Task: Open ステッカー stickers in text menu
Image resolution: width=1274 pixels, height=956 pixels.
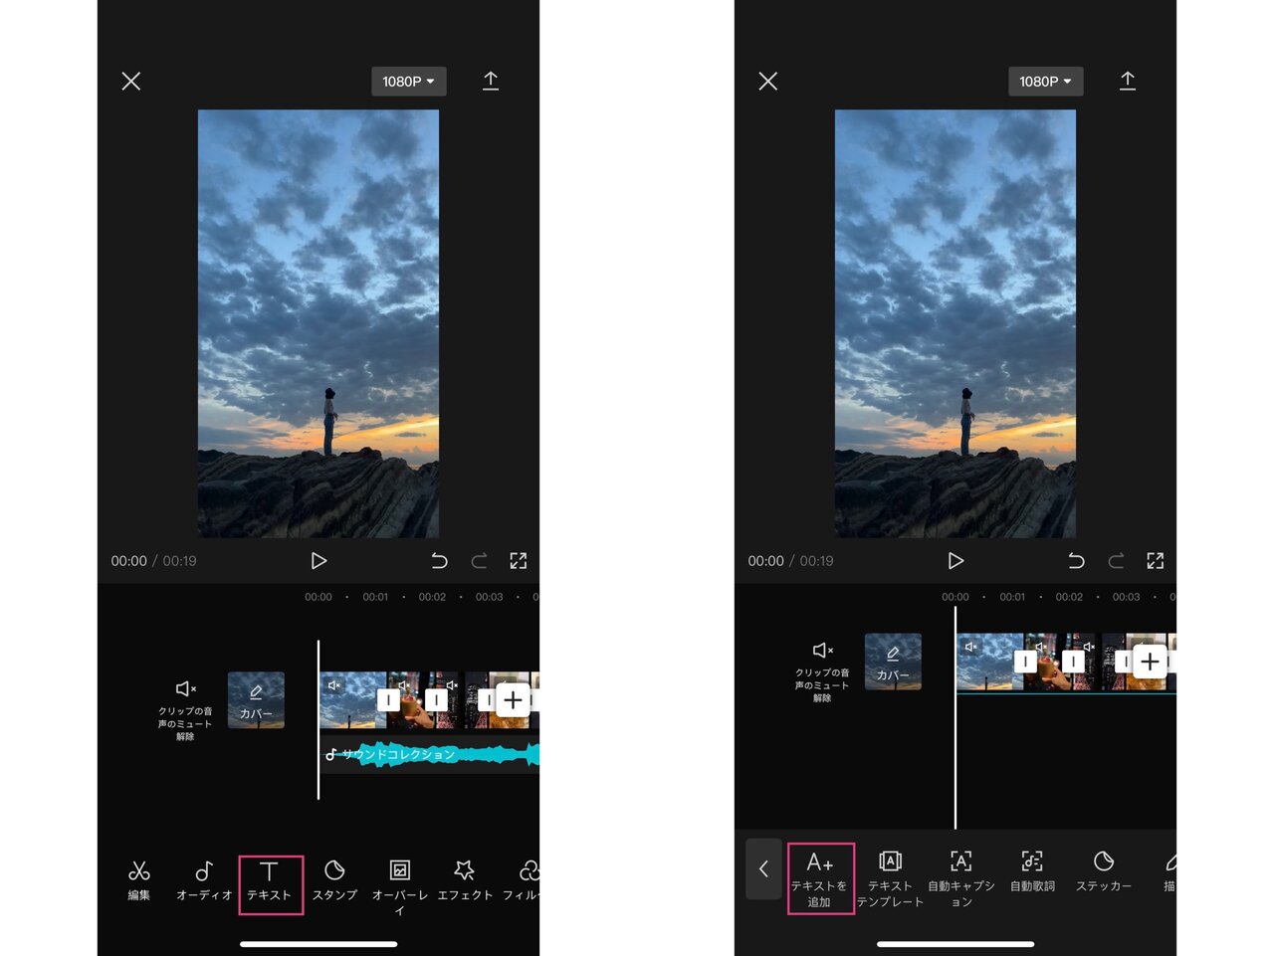Action: tap(1104, 871)
